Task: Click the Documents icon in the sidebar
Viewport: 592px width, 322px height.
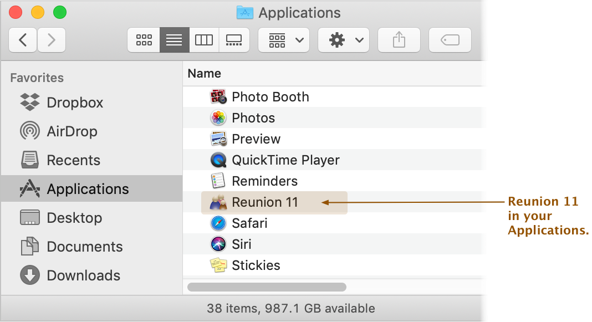Action: point(30,246)
